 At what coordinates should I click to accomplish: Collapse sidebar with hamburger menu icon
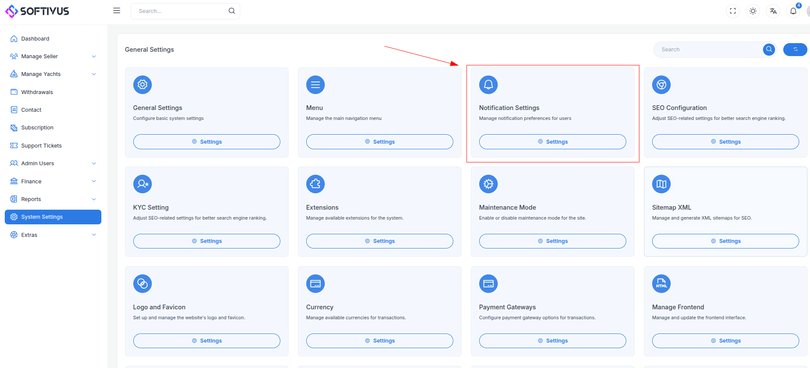[x=116, y=11]
